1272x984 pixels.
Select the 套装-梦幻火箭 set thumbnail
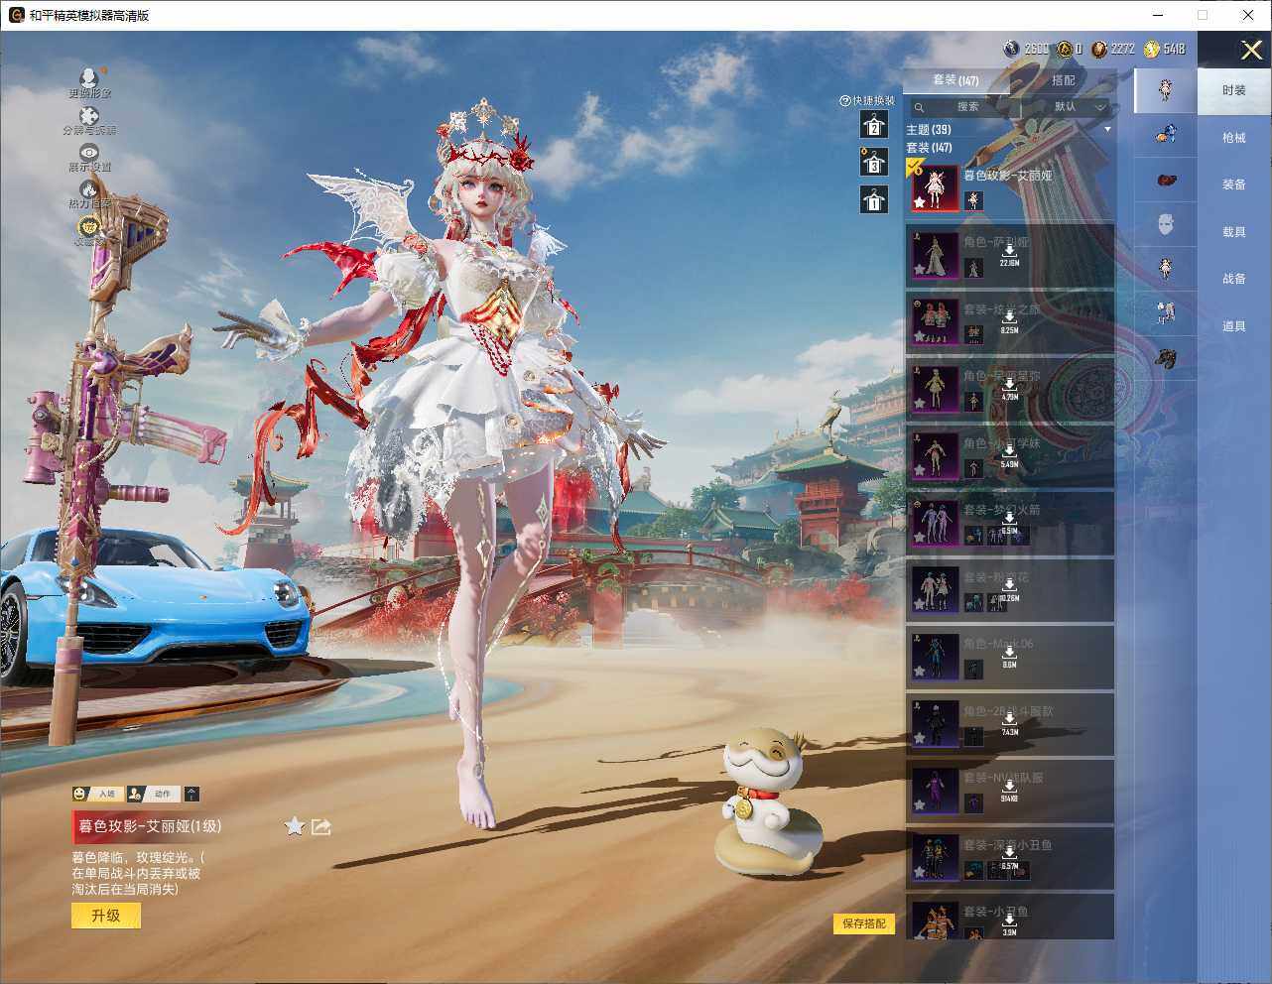pos(935,523)
